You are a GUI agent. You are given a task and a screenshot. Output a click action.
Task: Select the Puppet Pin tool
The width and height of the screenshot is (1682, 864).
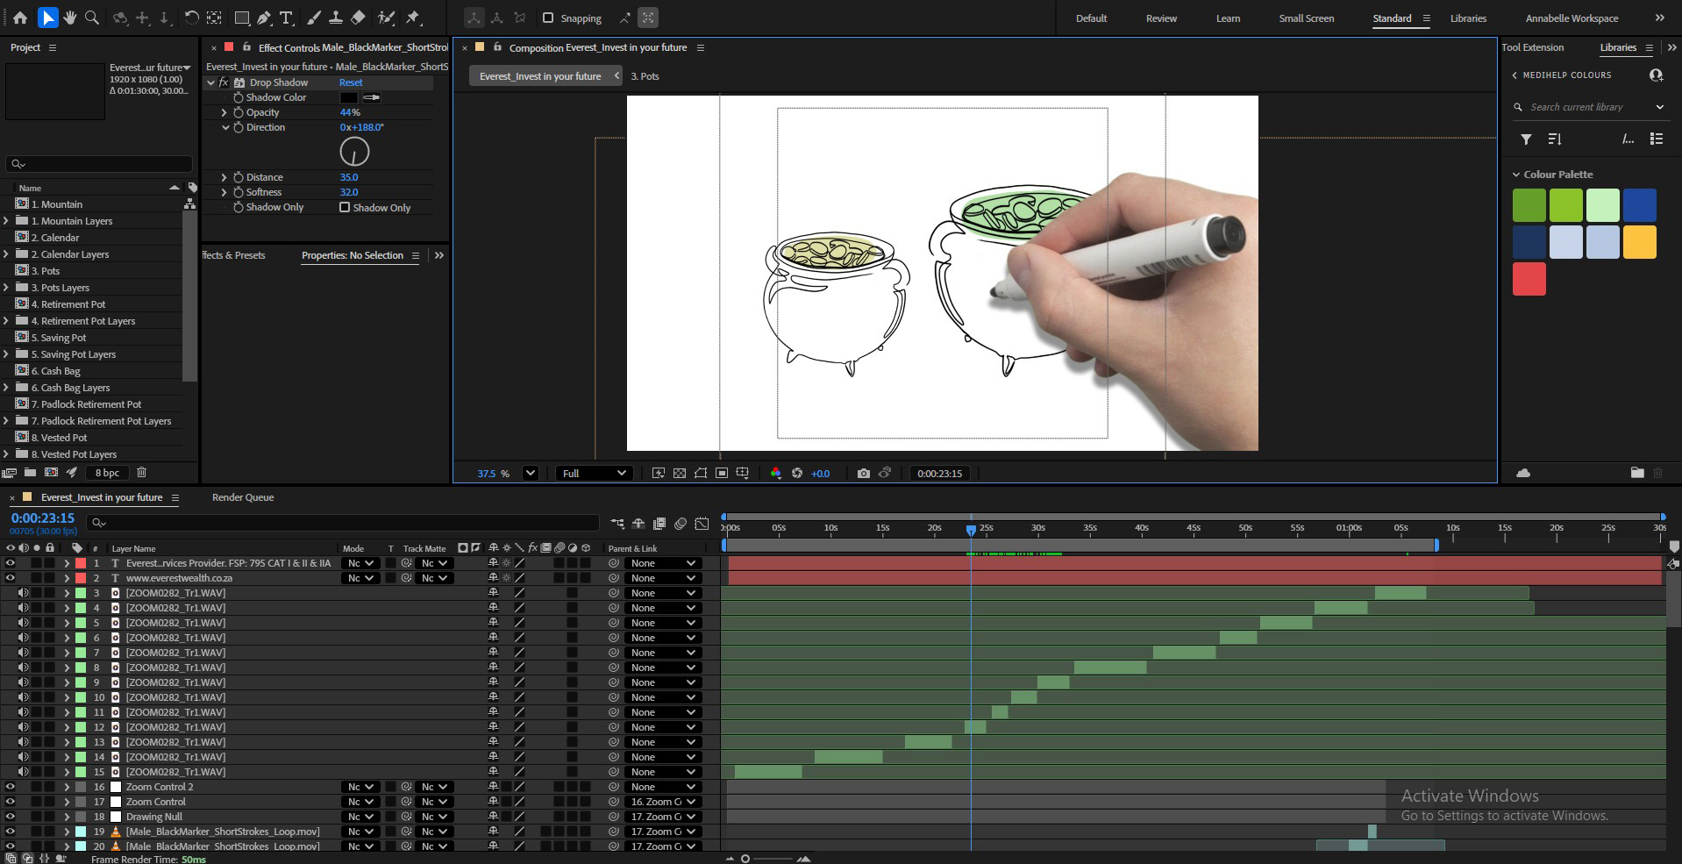tap(413, 18)
